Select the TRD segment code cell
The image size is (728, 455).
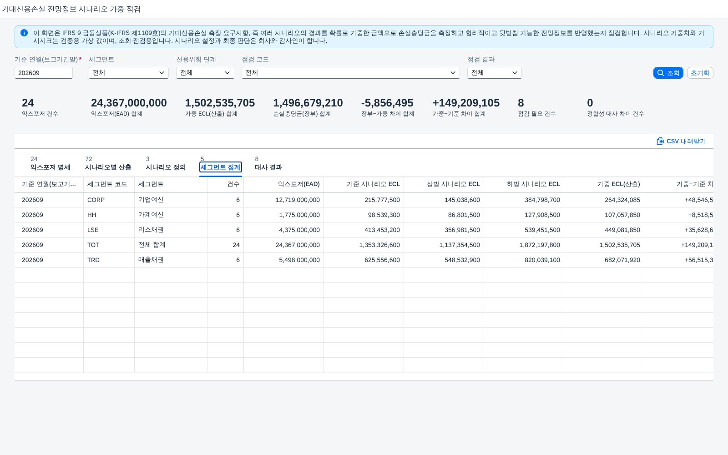pyautogui.click(x=109, y=260)
